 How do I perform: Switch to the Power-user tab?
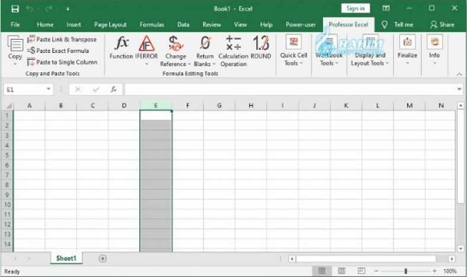(x=300, y=25)
